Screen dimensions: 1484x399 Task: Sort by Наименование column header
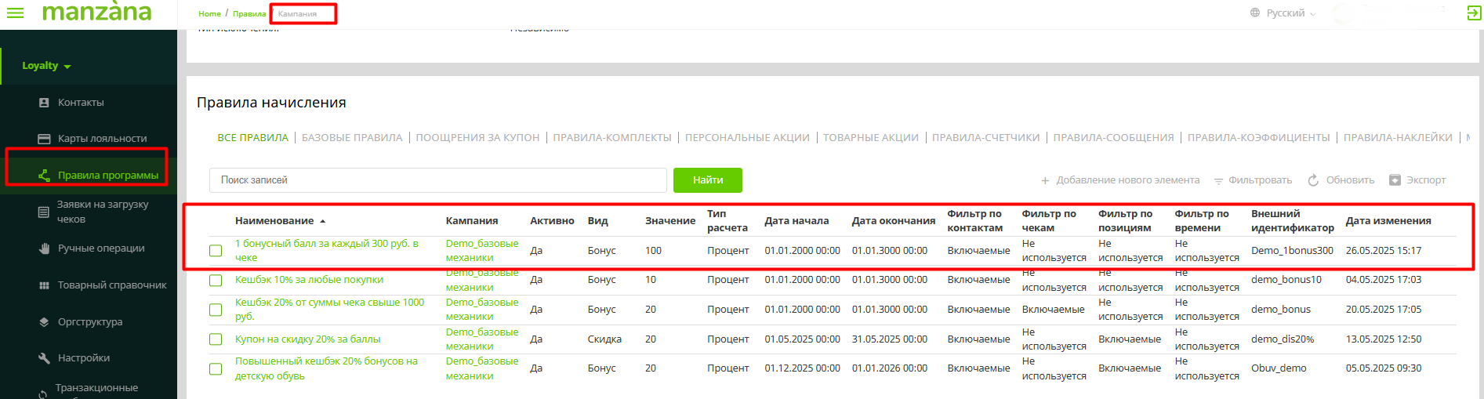274,221
